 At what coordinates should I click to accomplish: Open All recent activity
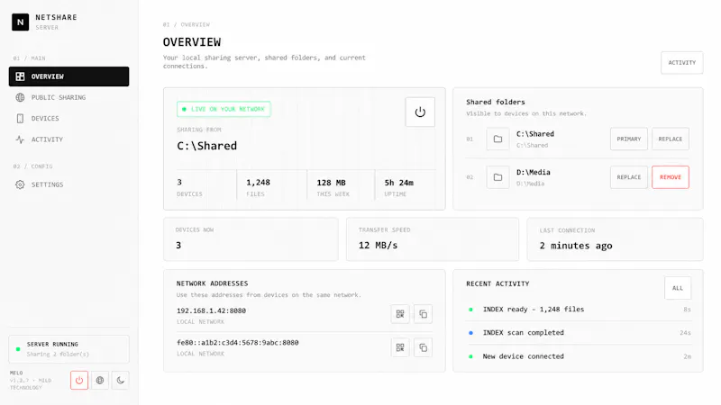(x=678, y=288)
